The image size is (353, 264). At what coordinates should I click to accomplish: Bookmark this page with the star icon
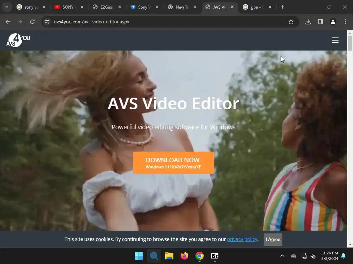click(291, 22)
